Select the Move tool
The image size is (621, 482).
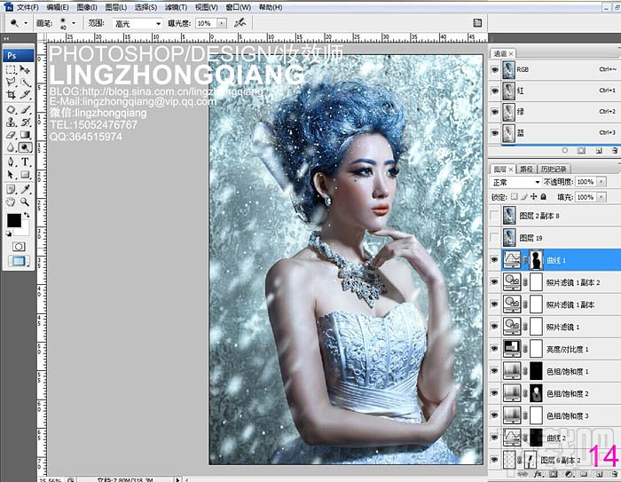(25, 70)
